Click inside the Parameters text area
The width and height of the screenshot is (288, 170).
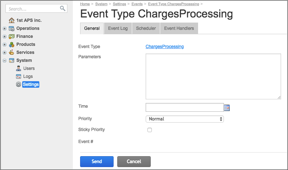[x=213, y=76]
